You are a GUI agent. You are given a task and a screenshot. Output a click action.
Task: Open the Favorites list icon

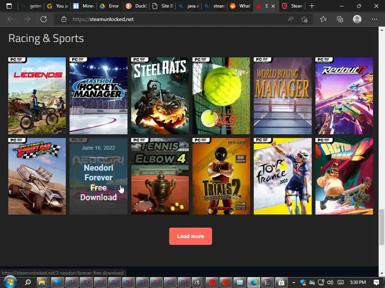[323, 19]
